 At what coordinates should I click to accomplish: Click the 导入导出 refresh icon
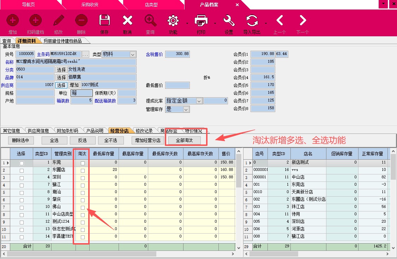(x=252, y=21)
